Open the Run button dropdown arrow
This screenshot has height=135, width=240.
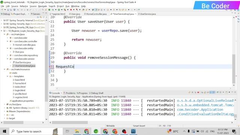click(61, 10)
